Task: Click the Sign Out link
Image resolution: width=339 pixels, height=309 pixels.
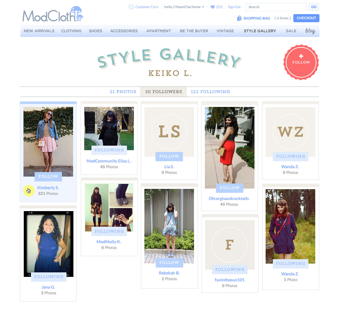Action: pos(234,7)
